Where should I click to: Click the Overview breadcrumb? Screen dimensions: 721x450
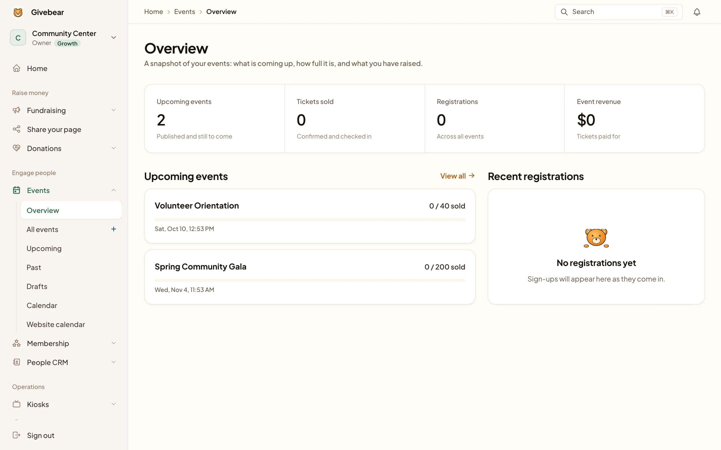pyautogui.click(x=221, y=11)
